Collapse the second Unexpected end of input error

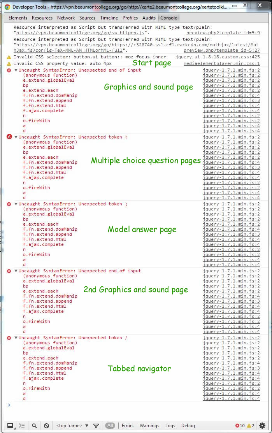pyautogui.click(x=16, y=271)
